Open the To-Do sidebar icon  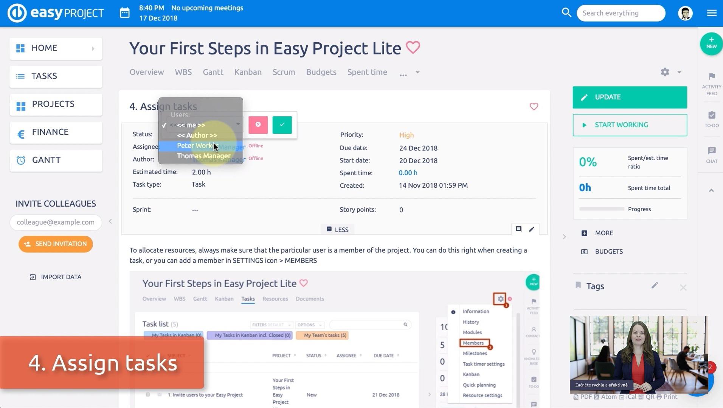pos(711,119)
